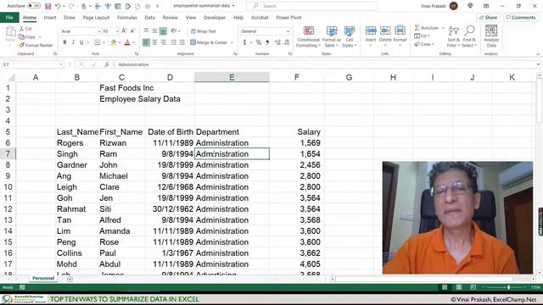
Task: Toggle Bold formatting
Action: 64,42
